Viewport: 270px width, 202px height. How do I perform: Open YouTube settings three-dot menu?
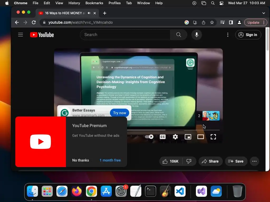[x=228, y=35]
